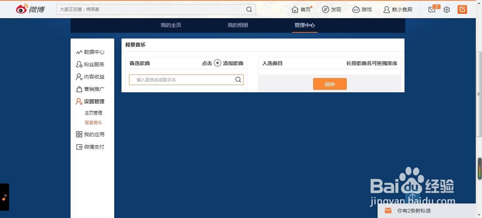This screenshot has width=482, height=218.
Task: Click the 设置管理 gear-person icon
Action: (x=79, y=102)
